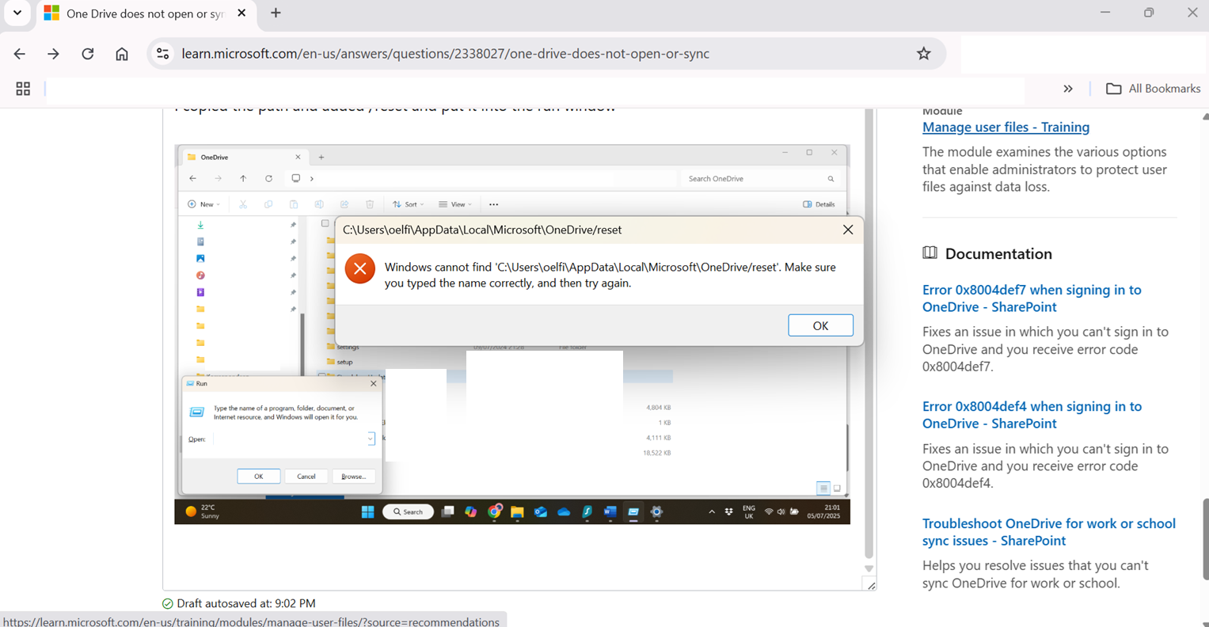Click the pictured File Explorer taskbar icon
1209x627 pixels.
[x=517, y=512]
